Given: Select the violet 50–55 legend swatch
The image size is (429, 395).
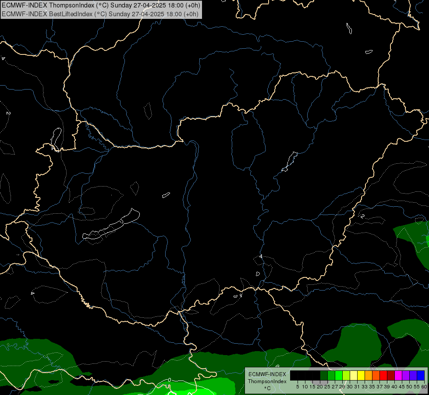Looking at the screenshot, I should tap(413, 375).
